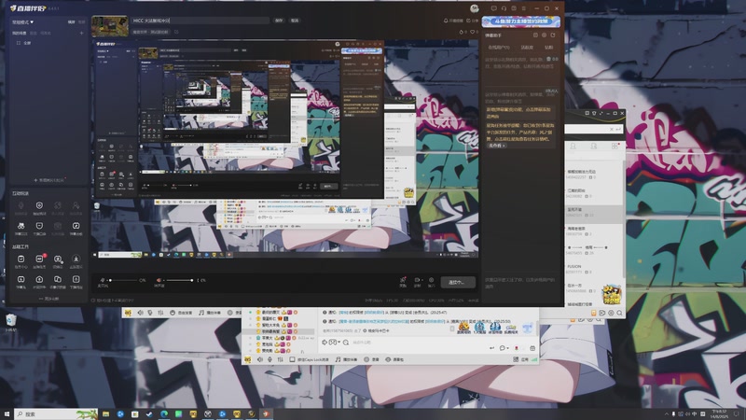Click the 去查看 button in the task notice
Viewport: 746px width, 420px height.
496,146
